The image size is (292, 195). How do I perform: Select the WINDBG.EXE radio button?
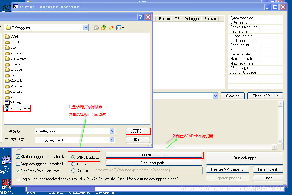click(x=73, y=157)
